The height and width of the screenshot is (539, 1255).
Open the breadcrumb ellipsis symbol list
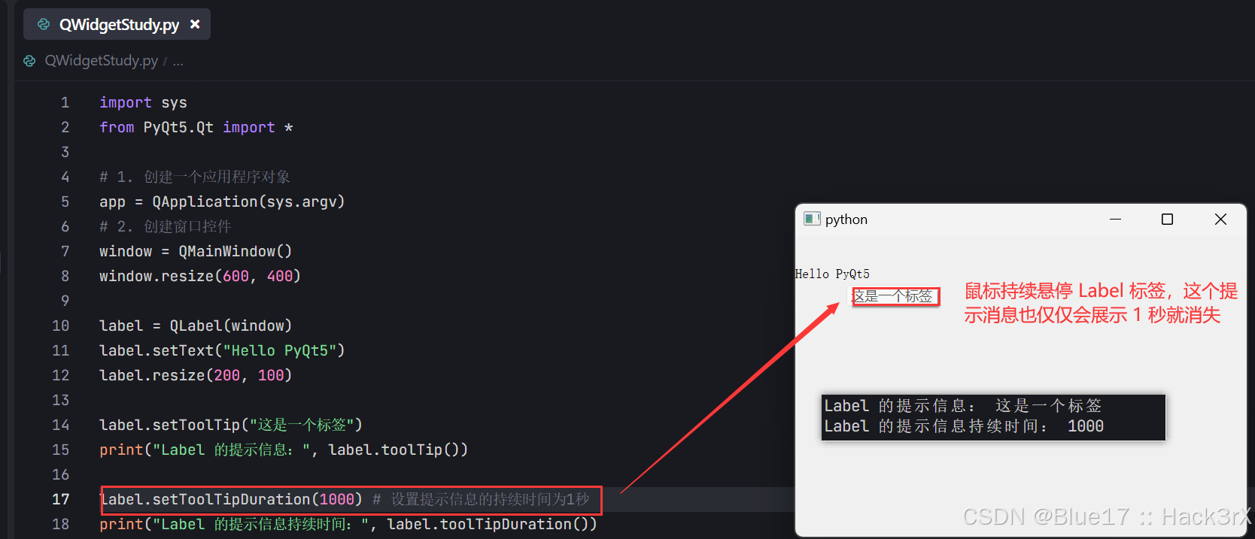point(178,61)
